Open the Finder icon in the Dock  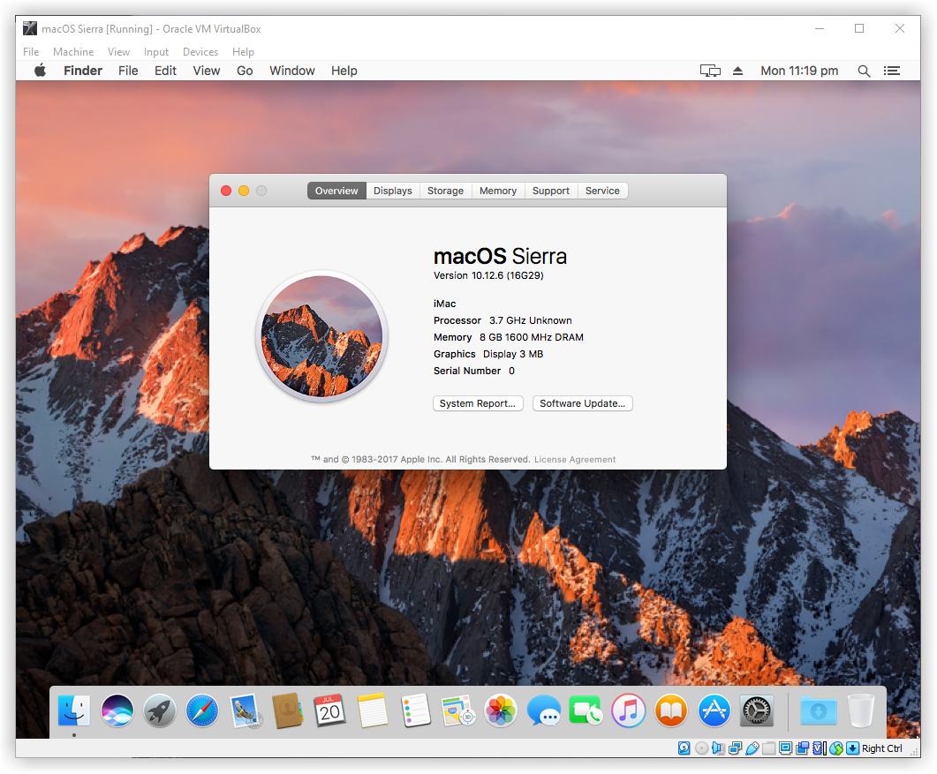[74, 710]
